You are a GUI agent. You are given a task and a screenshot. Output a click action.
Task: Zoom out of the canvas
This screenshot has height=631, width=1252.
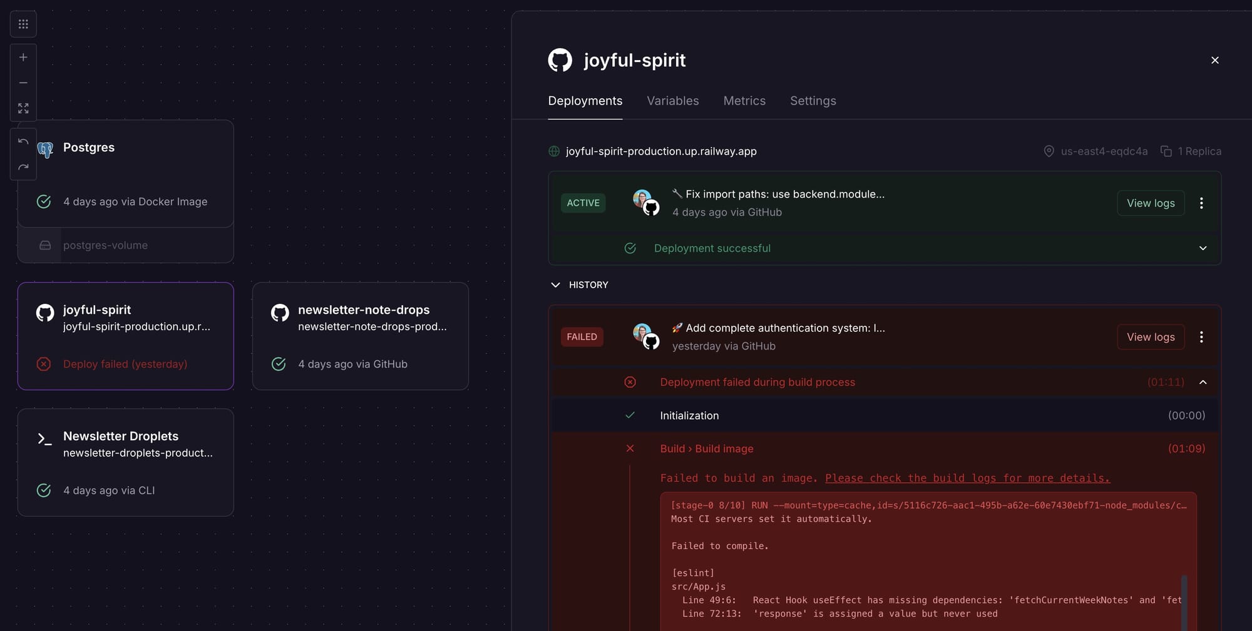pyautogui.click(x=23, y=83)
